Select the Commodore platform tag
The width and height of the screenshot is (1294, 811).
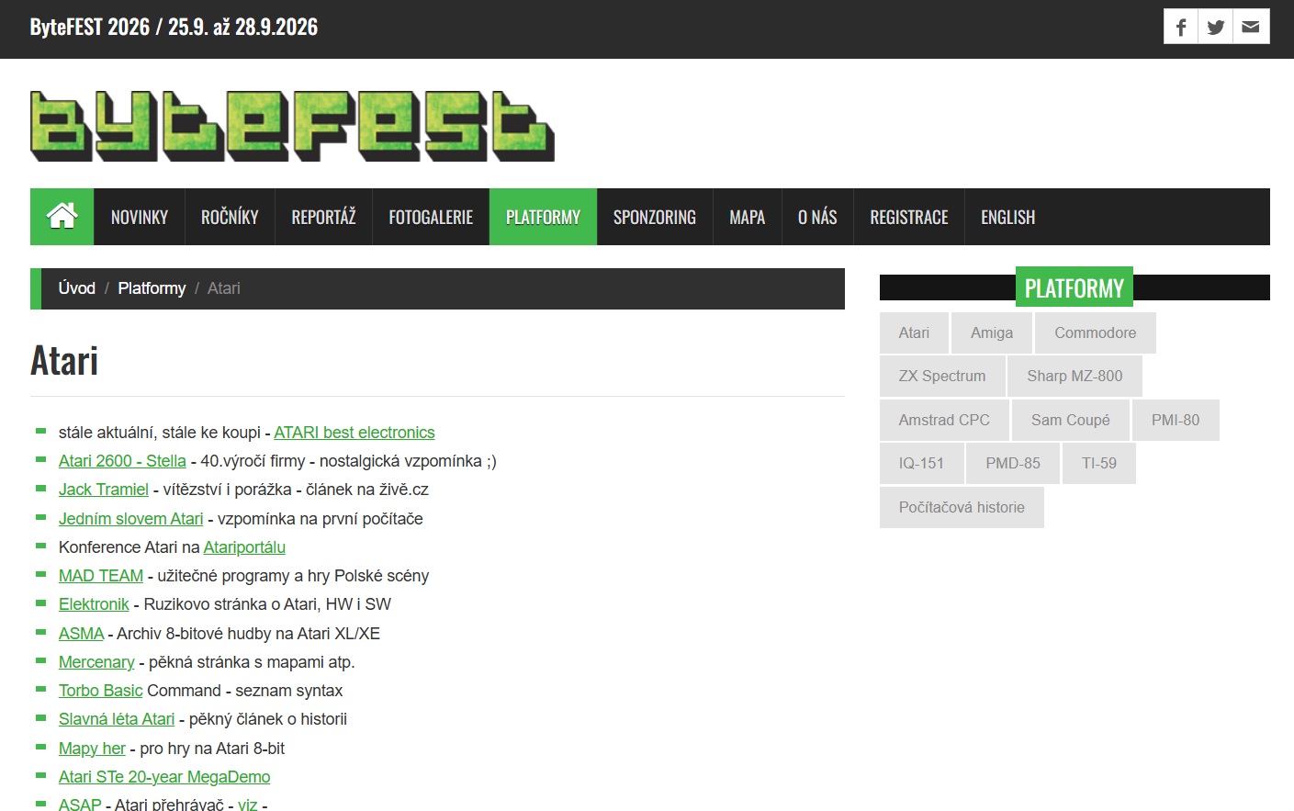[x=1096, y=332]
